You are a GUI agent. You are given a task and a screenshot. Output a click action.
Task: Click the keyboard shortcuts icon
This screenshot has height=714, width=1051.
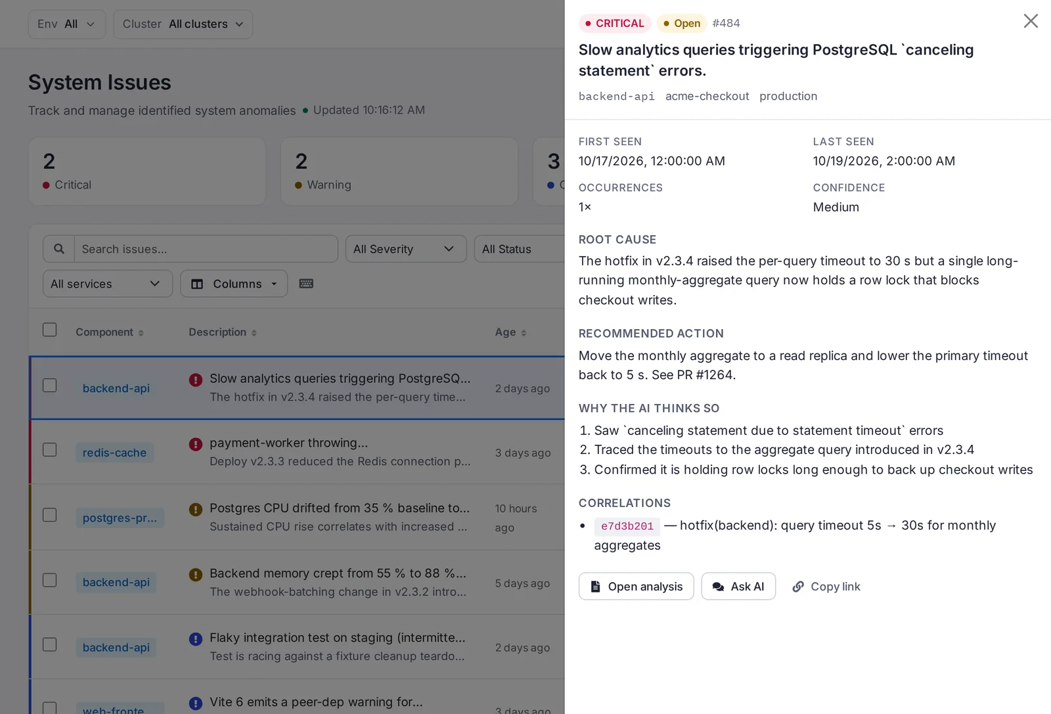(x=306, y=284)
